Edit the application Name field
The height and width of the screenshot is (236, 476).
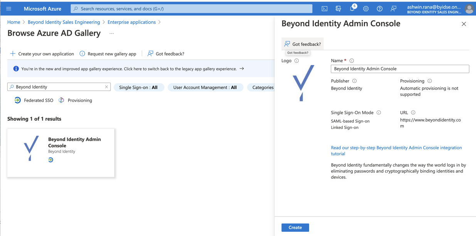[400, 69]
